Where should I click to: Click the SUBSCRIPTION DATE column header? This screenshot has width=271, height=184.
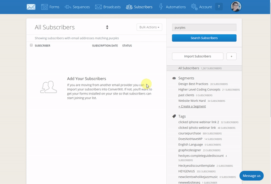pyautogui.click(x=105, y=46)
